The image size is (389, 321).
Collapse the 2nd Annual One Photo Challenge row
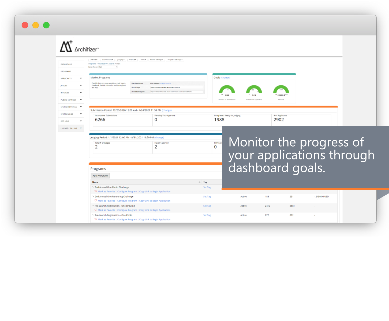point(93,187)
